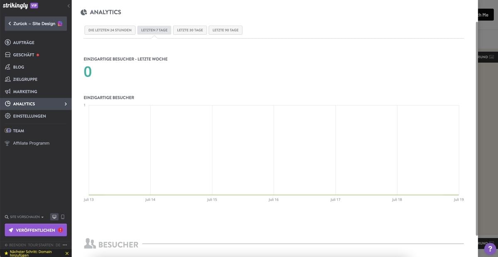Select Letzten 7 Tage tab
The image size is (498, 257).
tap(154, 30)
